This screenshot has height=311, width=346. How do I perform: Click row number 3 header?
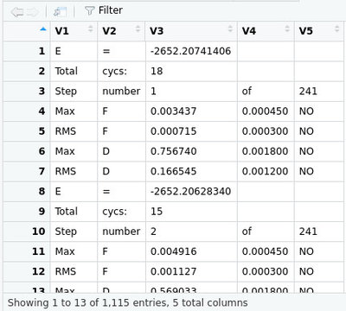[x=27, y=92]
